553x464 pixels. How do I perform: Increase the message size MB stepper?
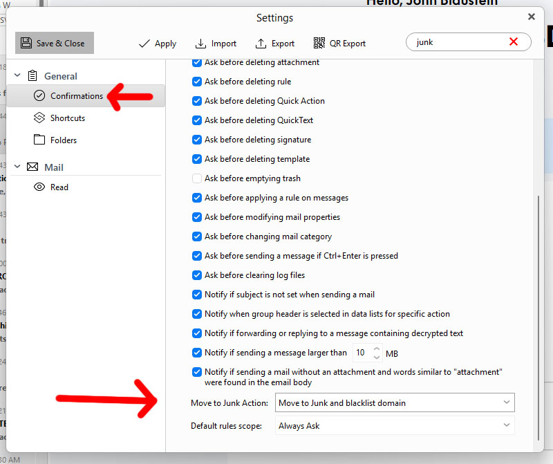coord(377,349)
